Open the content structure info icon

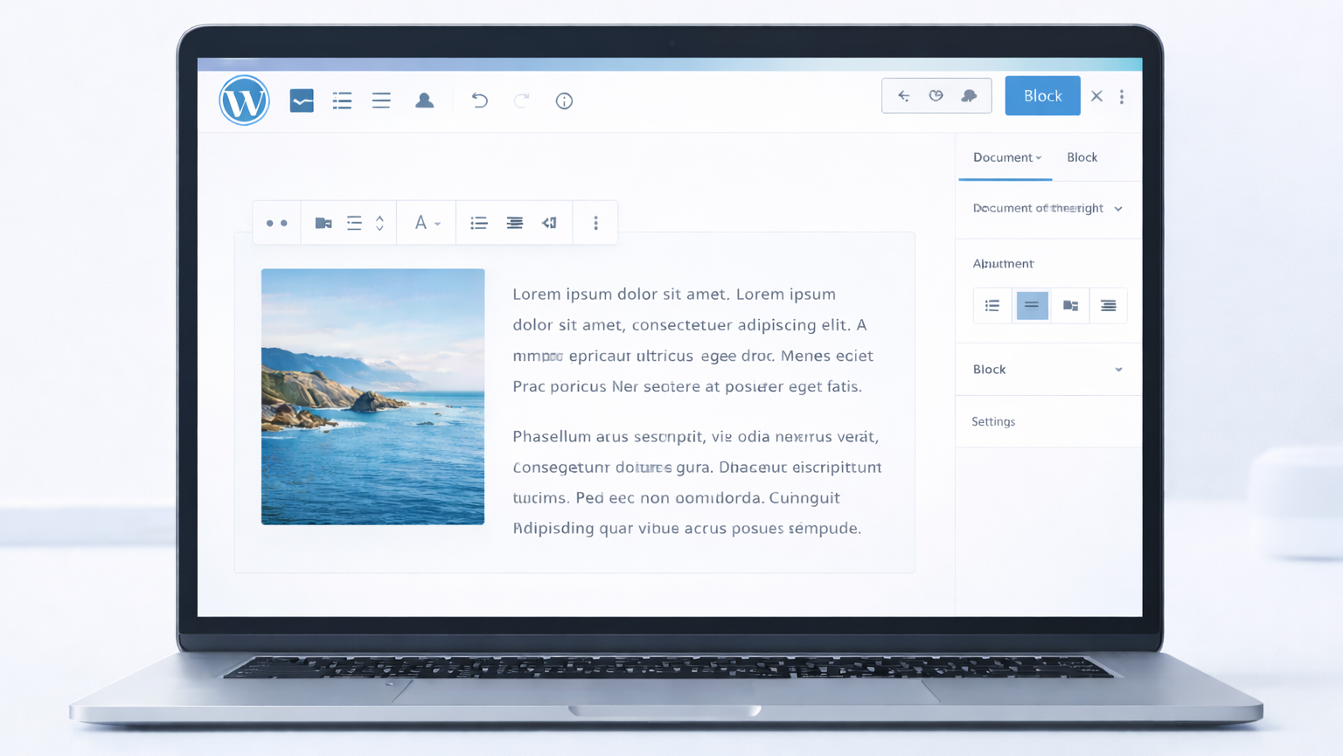pyautogui.click(x=564, y=101)
